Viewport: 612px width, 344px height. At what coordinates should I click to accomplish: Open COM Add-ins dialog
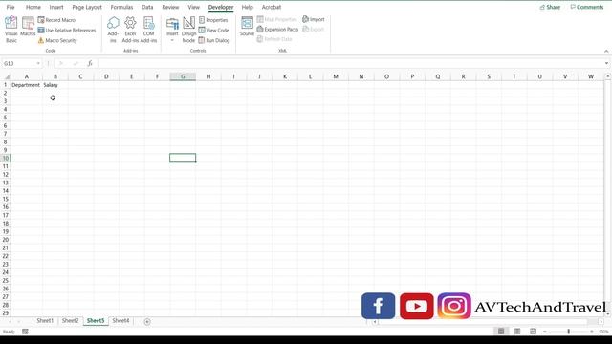(x=148, y=30)
